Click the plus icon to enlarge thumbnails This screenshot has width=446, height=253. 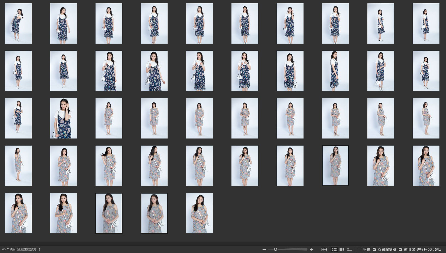312,249
